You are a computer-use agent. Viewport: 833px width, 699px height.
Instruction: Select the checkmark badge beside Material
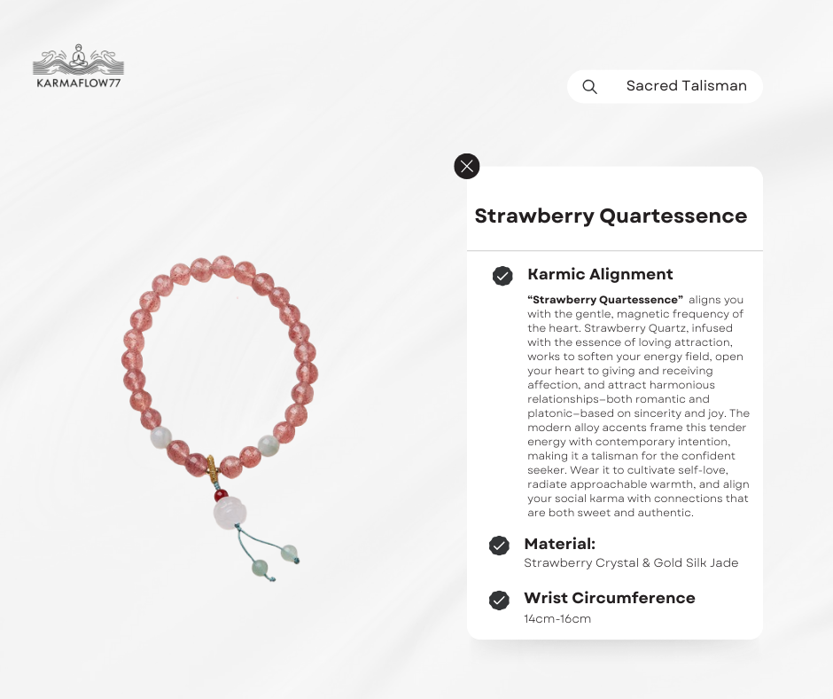[500, 545]
